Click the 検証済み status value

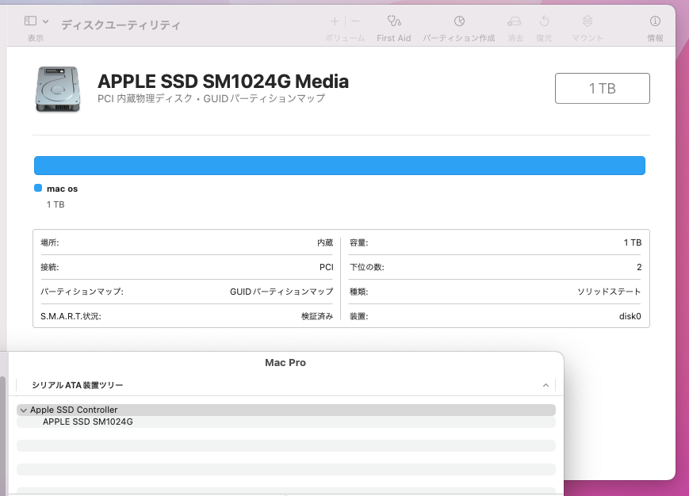point(317,316)
